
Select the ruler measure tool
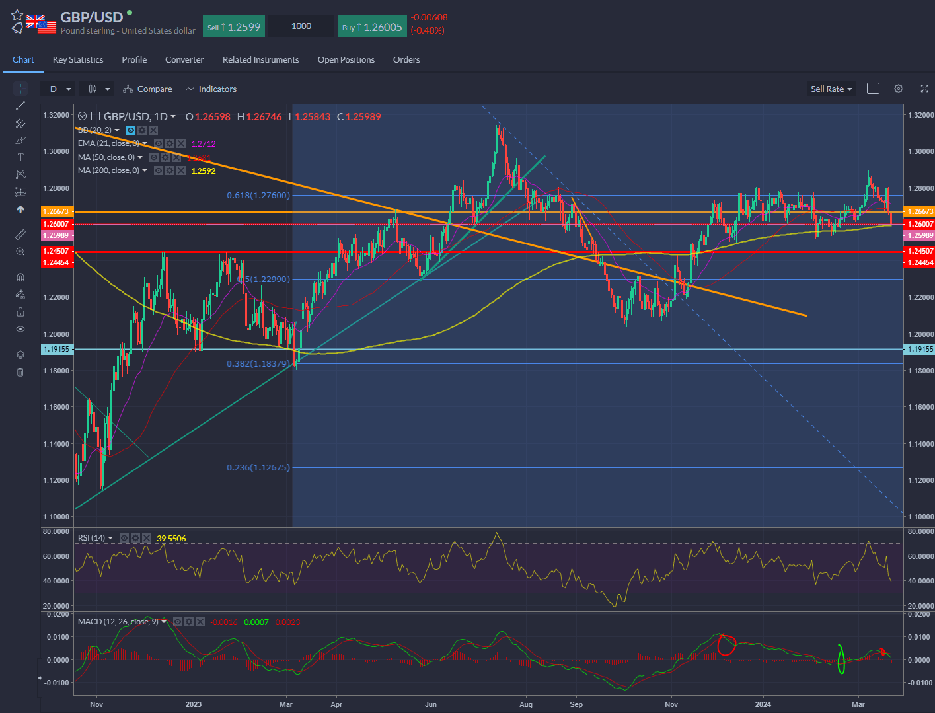[20, 235]
